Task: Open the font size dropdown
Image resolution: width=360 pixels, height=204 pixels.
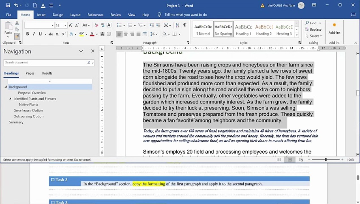Action: click(65, 25)
